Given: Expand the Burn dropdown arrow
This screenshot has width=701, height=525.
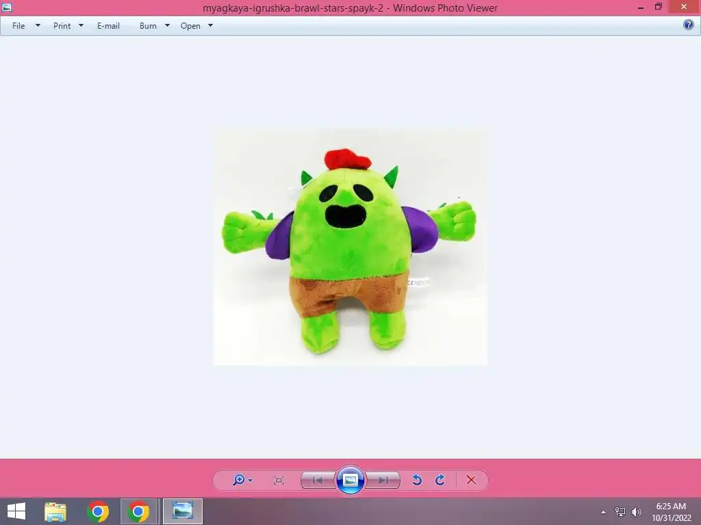Looking at the screenshot, I should tap(167, 25).
